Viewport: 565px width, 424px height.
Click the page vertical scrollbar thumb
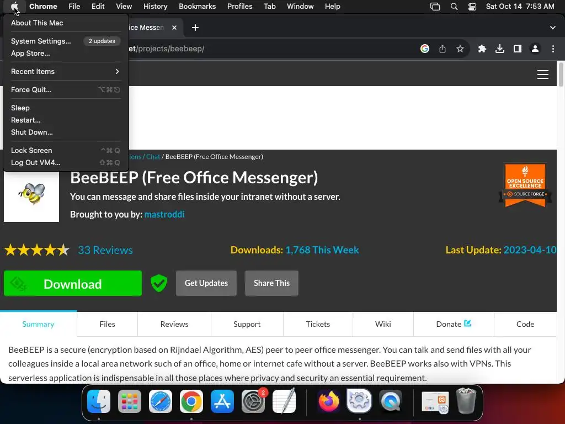tap(561, 75)
